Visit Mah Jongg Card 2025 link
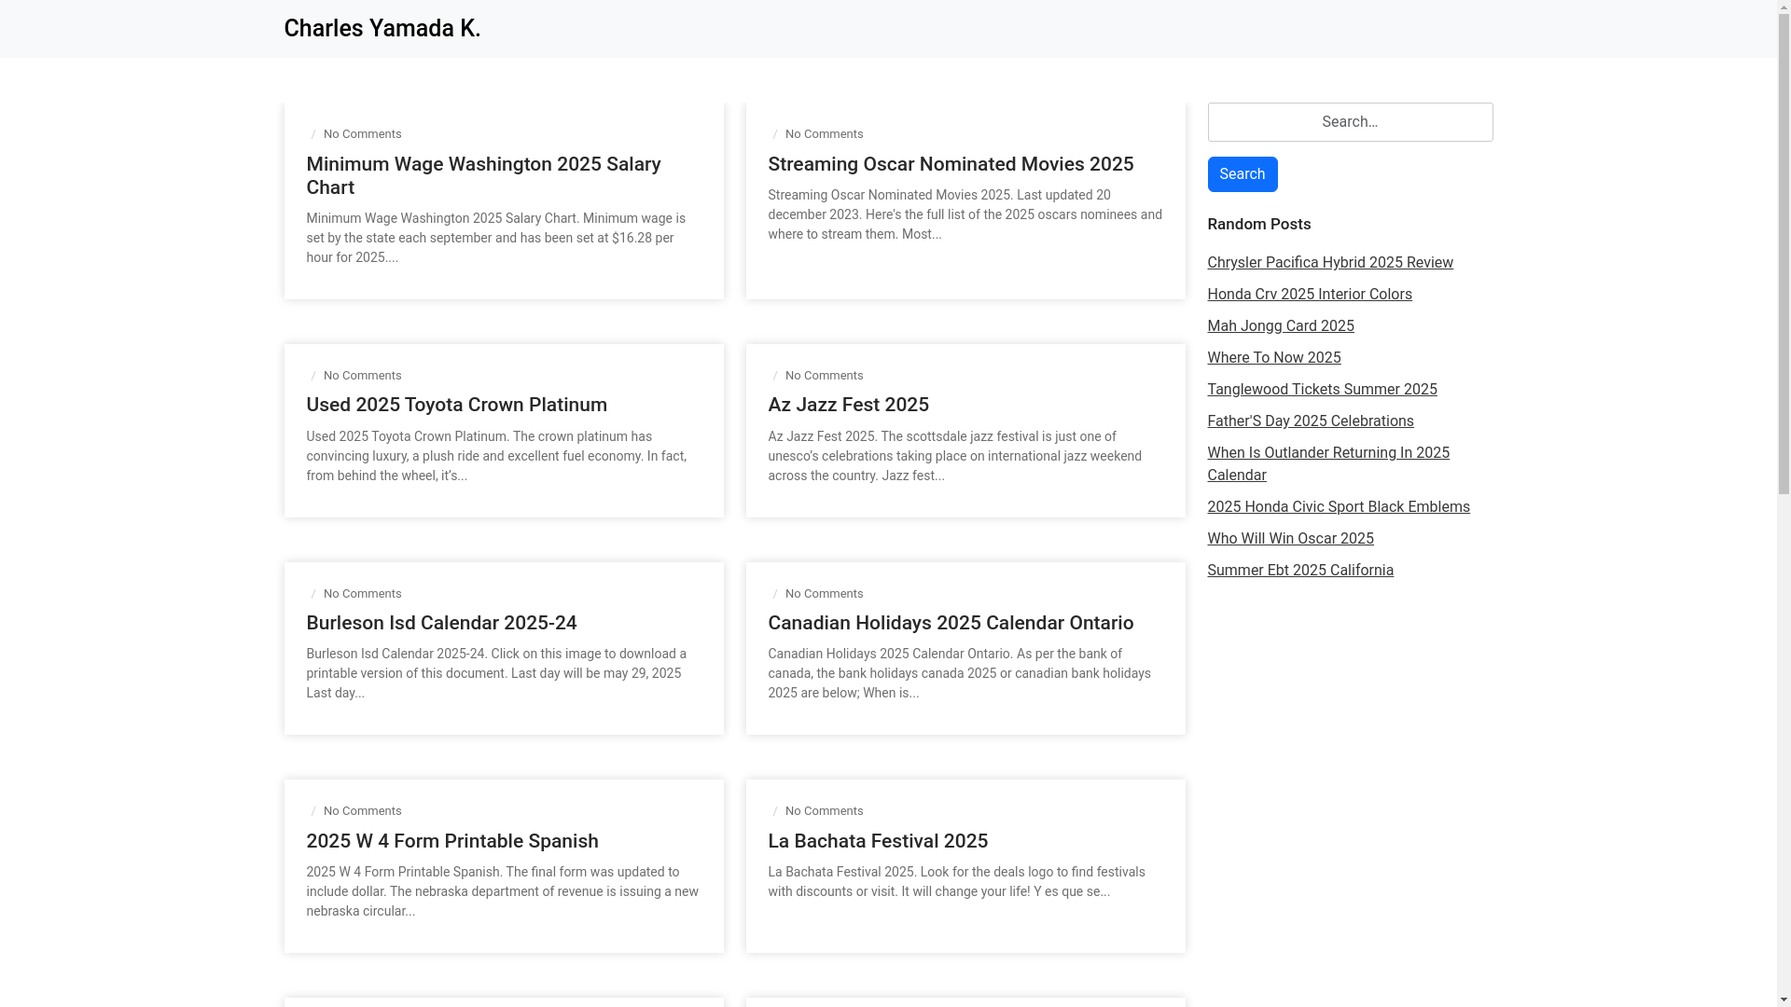The height and width of the screenshot is (1007, 1791). click(1280, 326)
